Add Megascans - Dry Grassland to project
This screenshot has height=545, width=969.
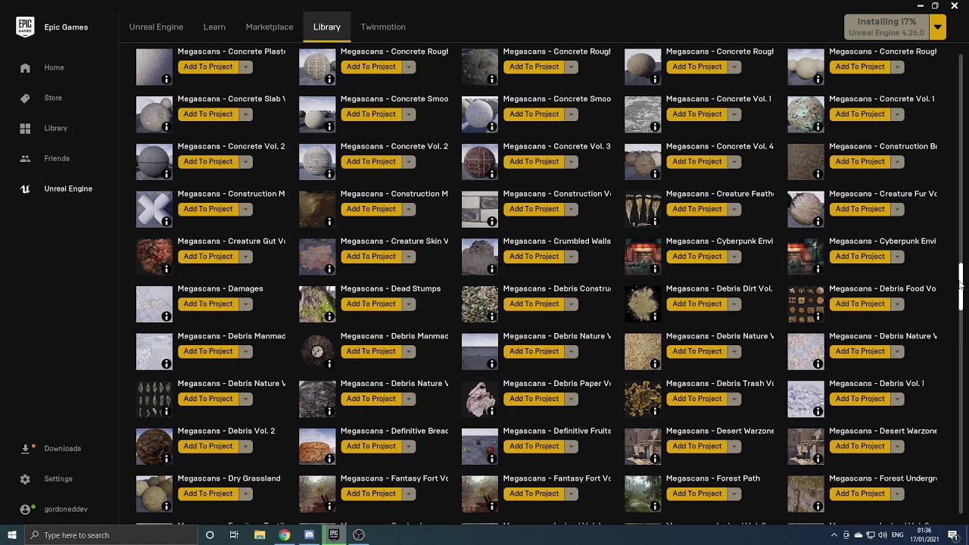tap(208, 494)
